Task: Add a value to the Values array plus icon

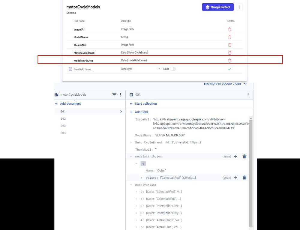Action: point(235,177)
